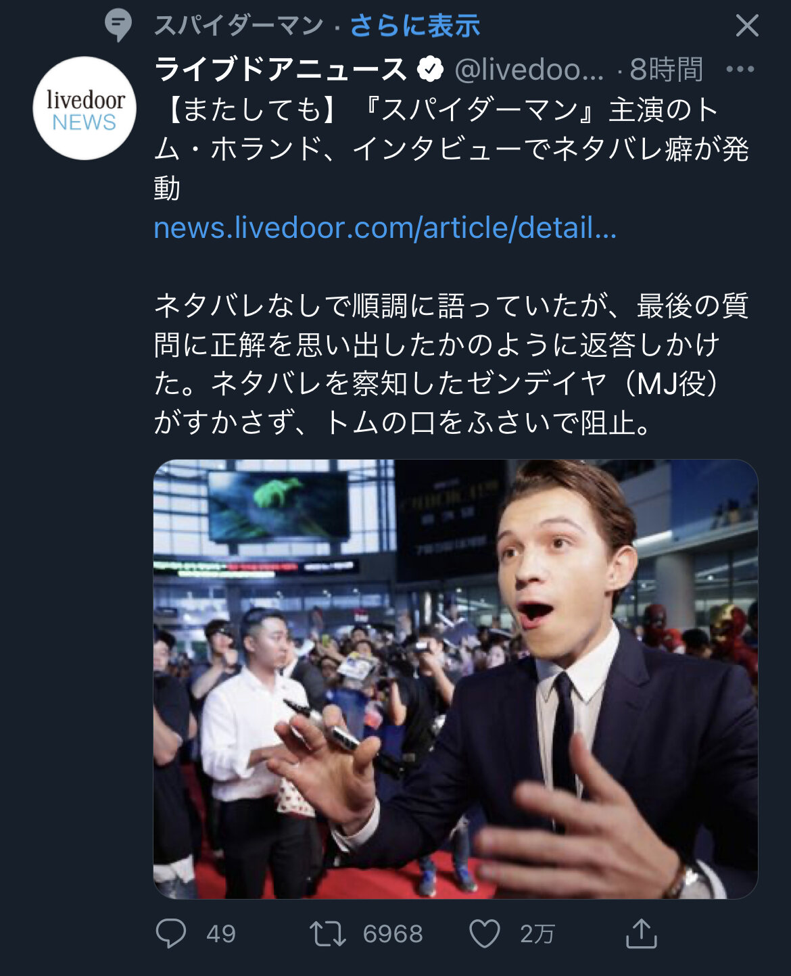Image resolution: width=791 pixels, height=976 pixels.
Task: Open the Tom Holland photo
Action: tap(456, 679)
